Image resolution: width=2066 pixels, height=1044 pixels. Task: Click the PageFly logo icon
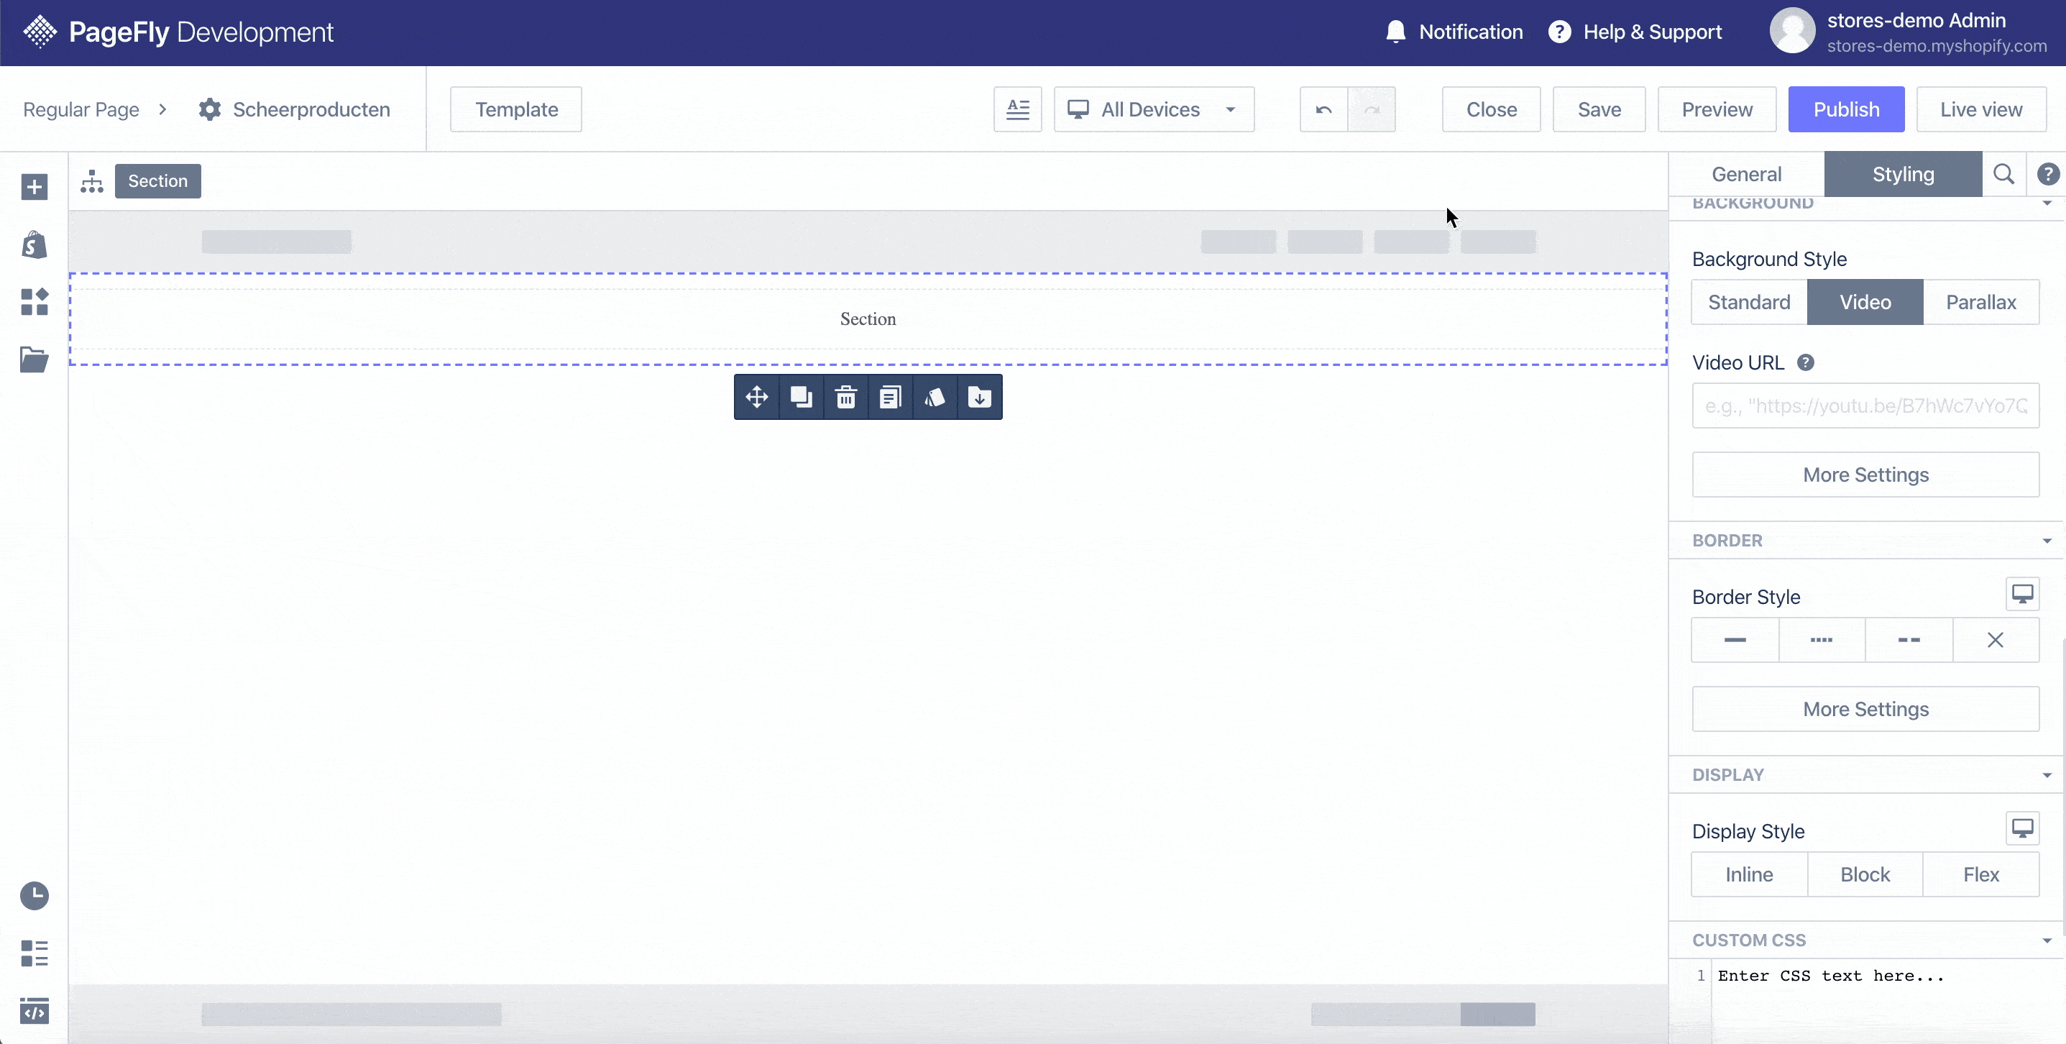pos(40,32)
